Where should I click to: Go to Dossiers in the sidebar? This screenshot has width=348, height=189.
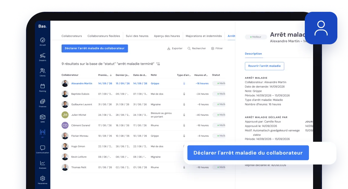coord(43,57)
